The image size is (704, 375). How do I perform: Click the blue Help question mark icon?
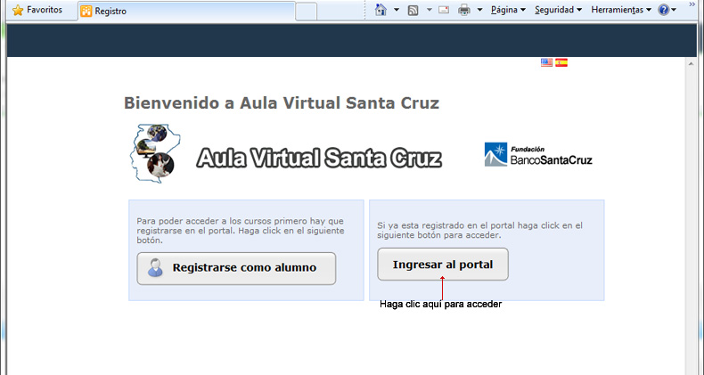point(664,10)
